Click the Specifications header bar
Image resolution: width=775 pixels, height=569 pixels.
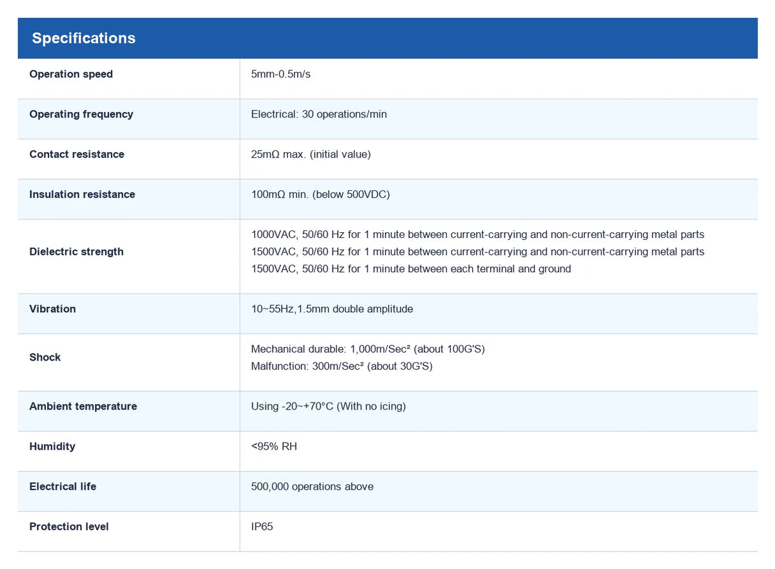[x=387, y=38]
